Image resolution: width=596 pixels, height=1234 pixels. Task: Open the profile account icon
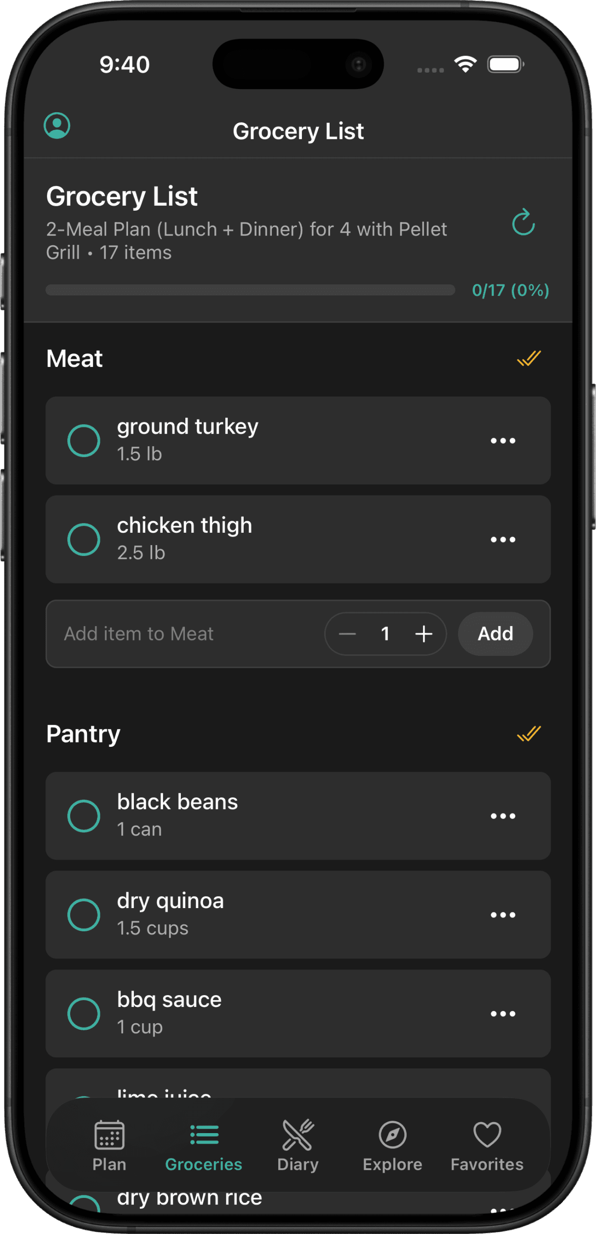(56, 127)
